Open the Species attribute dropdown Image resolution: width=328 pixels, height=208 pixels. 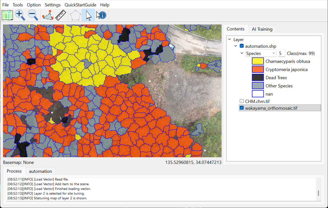point(261,53)
